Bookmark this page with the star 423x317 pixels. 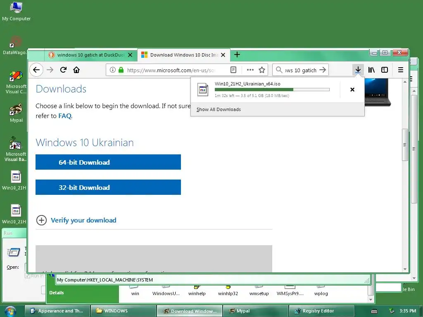[x=262, y=70]
